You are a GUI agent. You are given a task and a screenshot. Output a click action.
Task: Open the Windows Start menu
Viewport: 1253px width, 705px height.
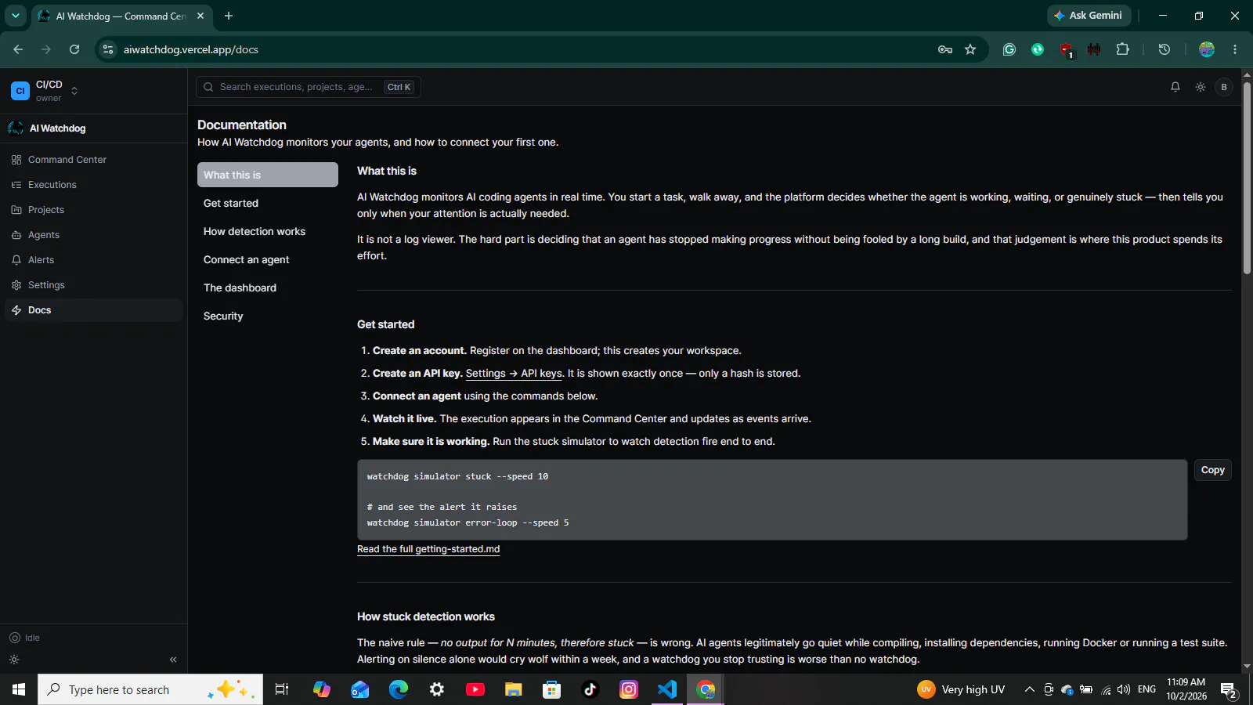pyautogui.click(x=19, y=689)
